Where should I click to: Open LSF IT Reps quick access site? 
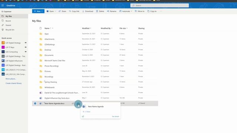[x=10, y=47]
